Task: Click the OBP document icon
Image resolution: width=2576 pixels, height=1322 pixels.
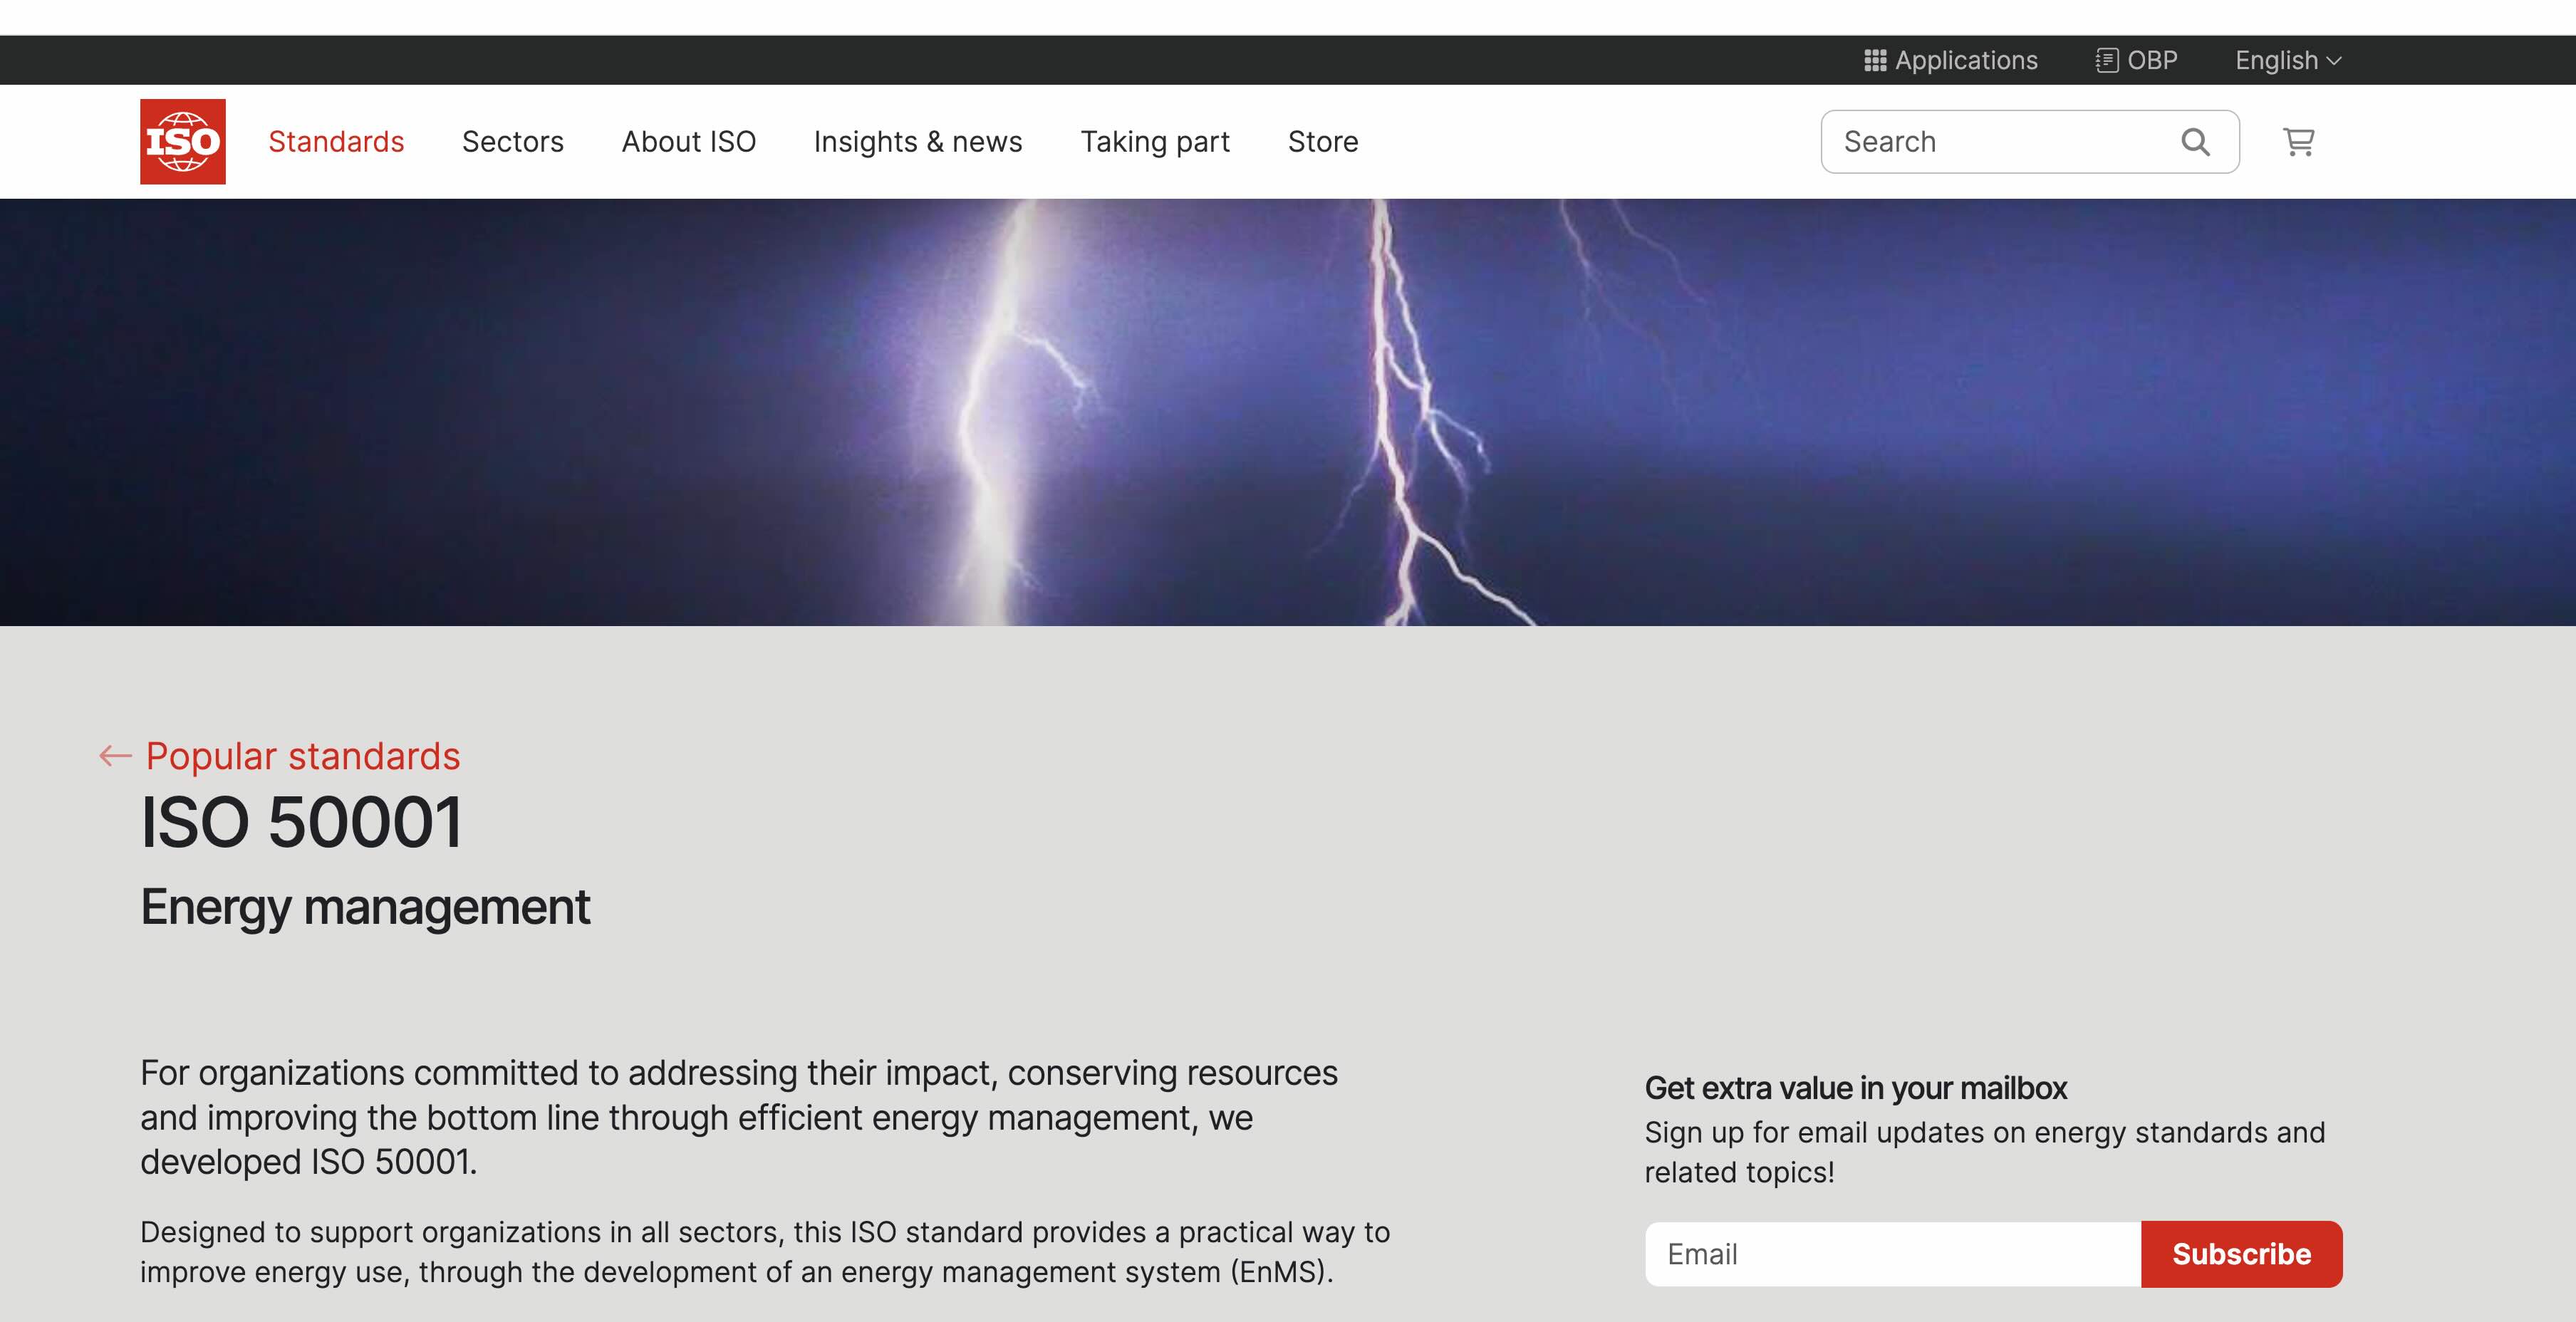Action: pyautogui.click(x=2107, y=60)
